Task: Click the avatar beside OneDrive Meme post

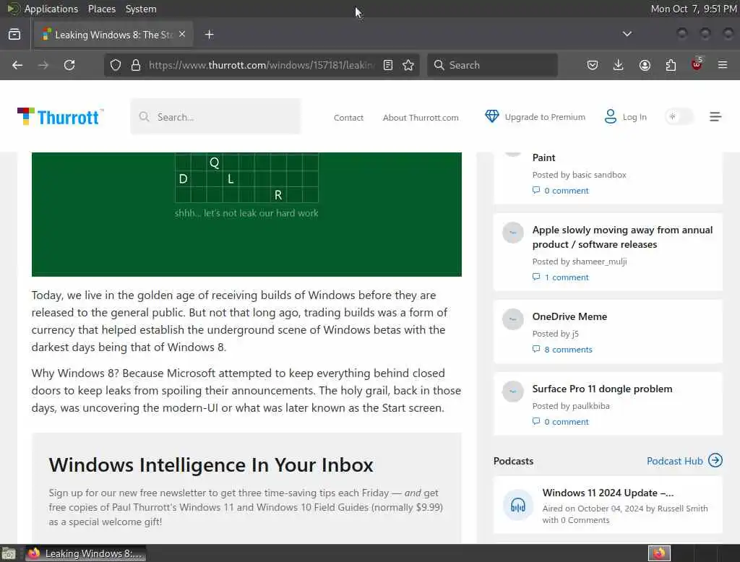Action: (x=512, y=319)
